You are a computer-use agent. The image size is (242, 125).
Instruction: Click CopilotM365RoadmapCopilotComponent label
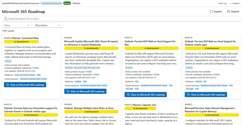coord(20,3)
